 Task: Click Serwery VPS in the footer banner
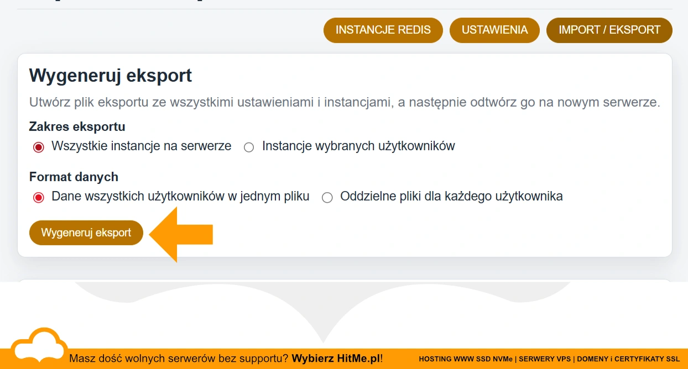[545, 359]
